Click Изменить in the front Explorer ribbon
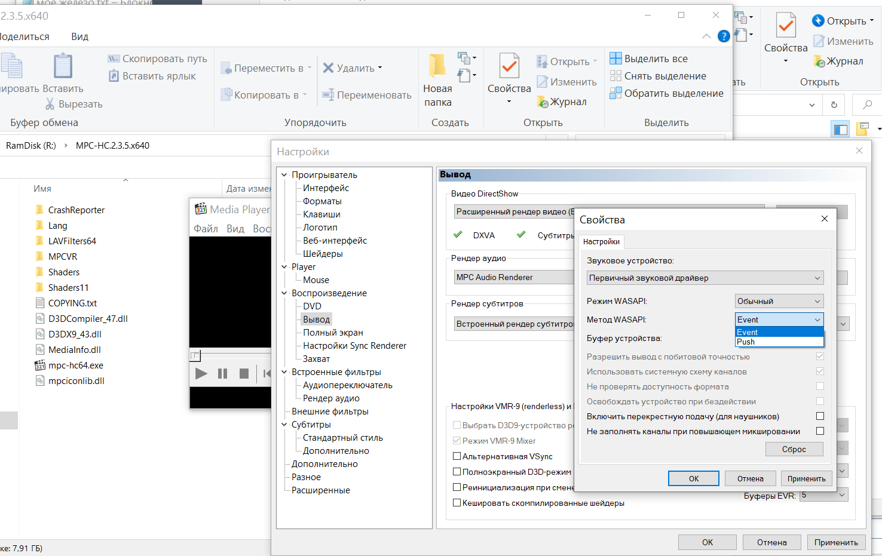Screen dimensions: 882x556 click(x=566, y=82)
